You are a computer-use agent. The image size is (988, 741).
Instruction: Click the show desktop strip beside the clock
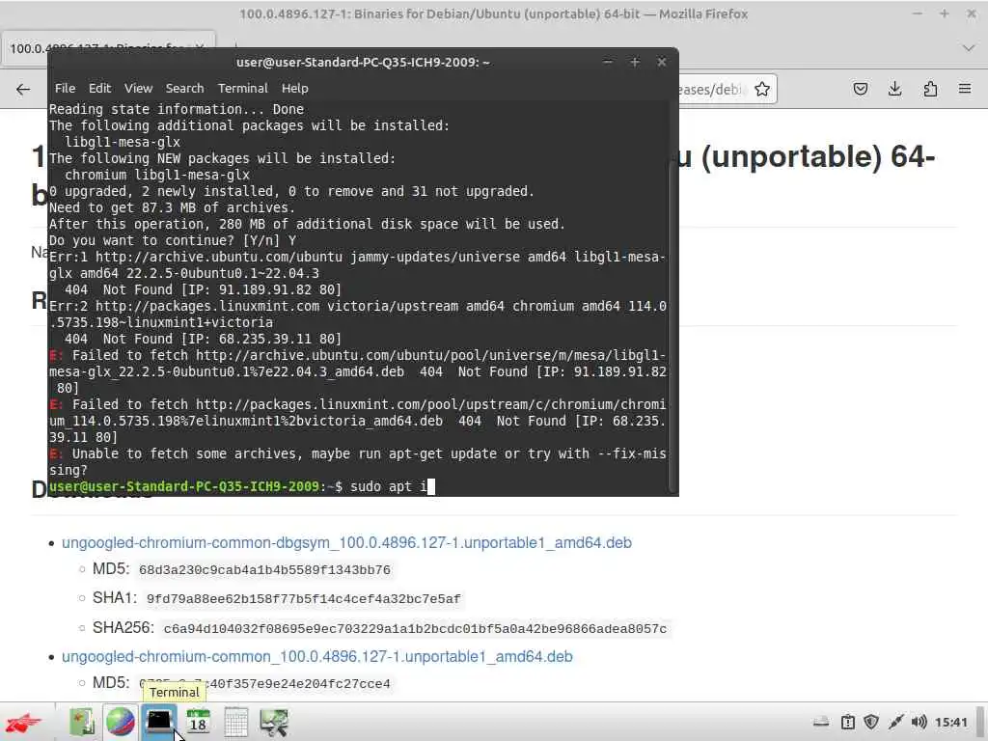980,722
